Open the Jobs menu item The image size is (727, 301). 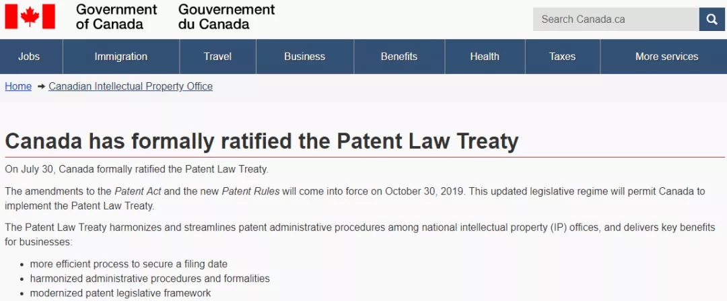[x=29, y=57]
